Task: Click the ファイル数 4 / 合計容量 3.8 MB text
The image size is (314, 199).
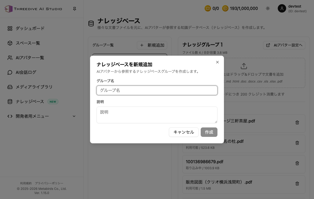Action: pos(205,52)
